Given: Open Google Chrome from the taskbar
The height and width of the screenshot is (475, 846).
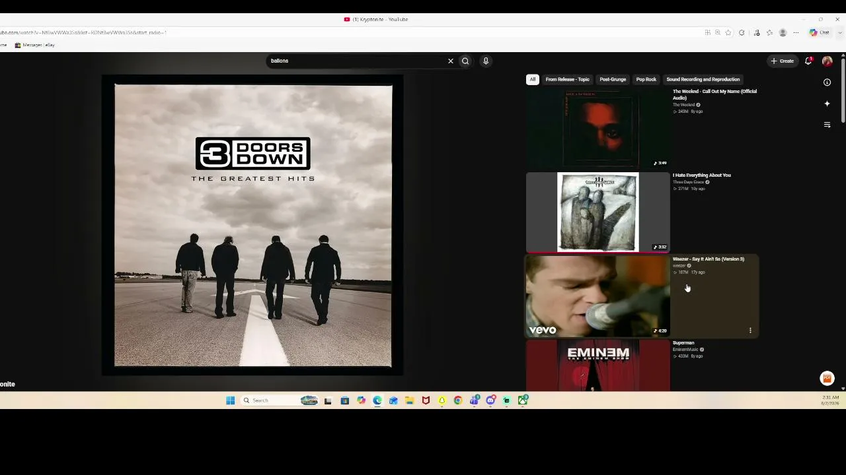Looking at the screenshot, I should 458,400.
